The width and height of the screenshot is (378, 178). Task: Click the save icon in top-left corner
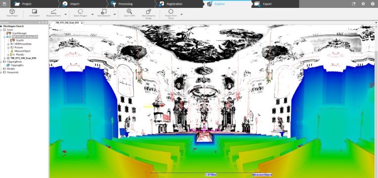4,4
